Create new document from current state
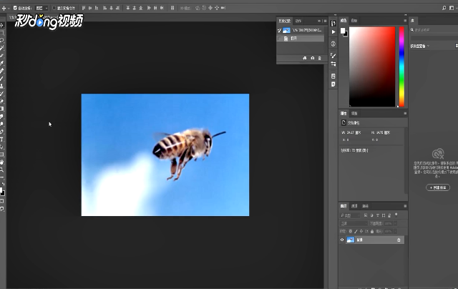Image resolution: width=458 pixels, height=289 pixels. click(x=305, y=58)
